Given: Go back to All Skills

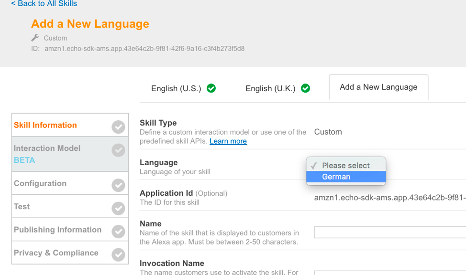Looking at the screenshot, I should pos(44,4).
